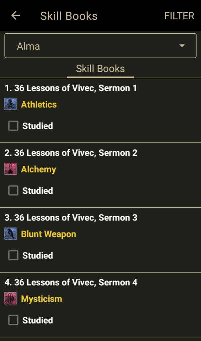The width and height of the screenshot is (201, 341).
Task: Click the Skill Books header title
Action: (x=69, y=16)
